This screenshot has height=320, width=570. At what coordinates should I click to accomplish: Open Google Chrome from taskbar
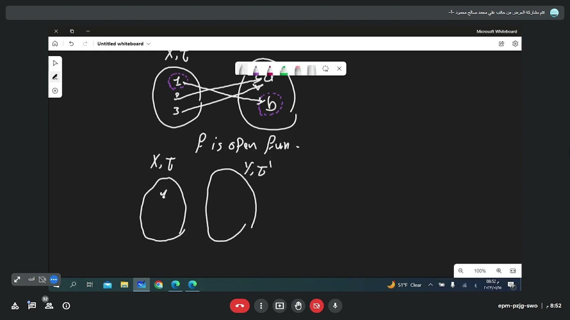coord(159,285)
